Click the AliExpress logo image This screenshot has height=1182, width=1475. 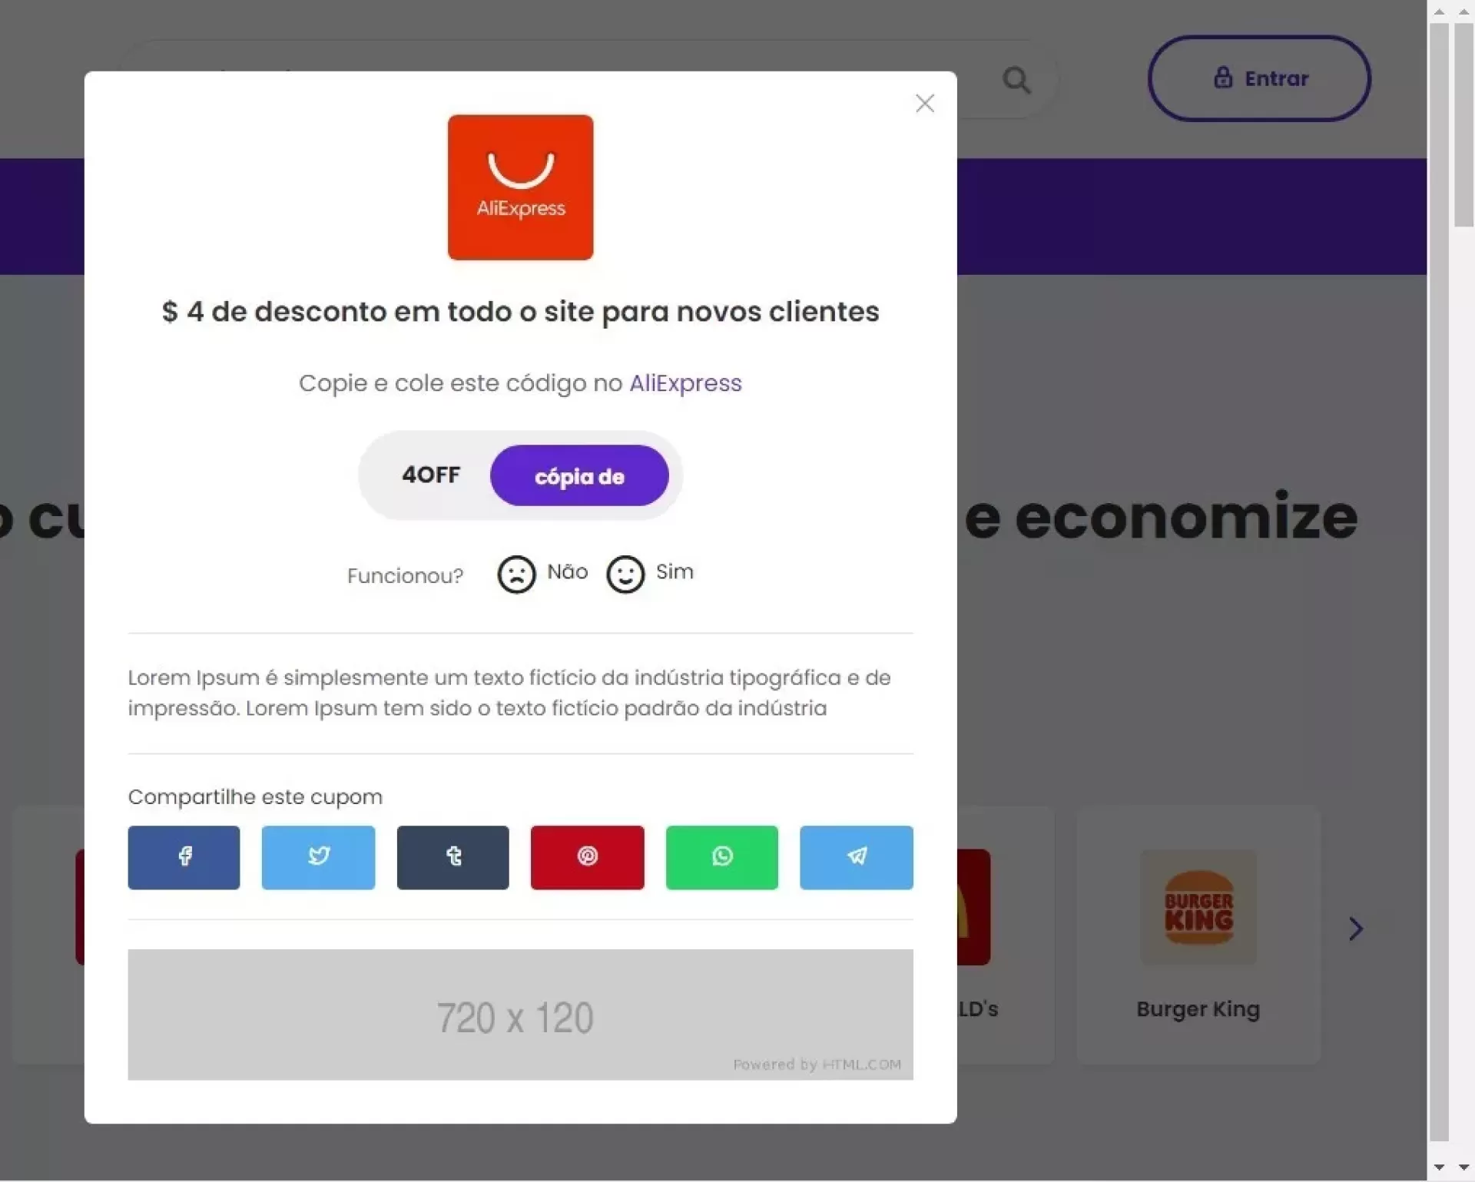[520, 187]
